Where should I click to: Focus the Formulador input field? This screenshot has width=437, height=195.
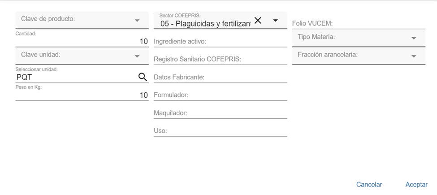[x=220, y=95]
